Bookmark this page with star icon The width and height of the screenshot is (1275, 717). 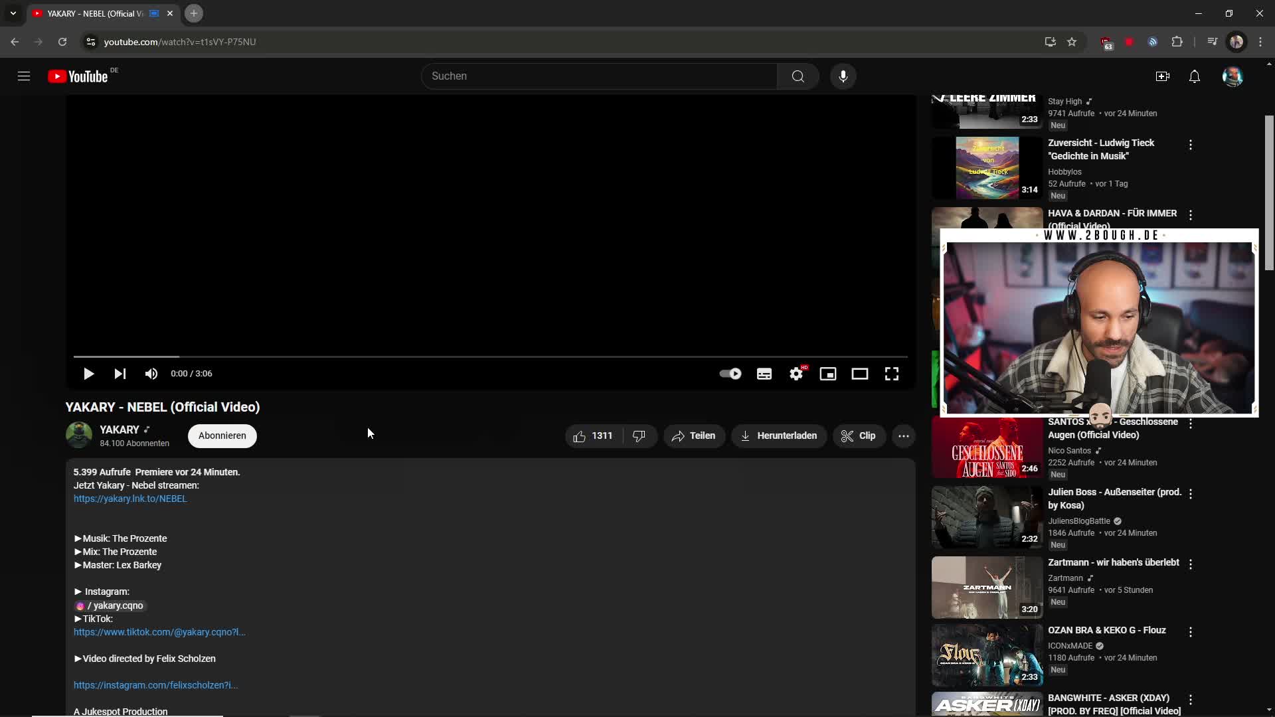1072,42
